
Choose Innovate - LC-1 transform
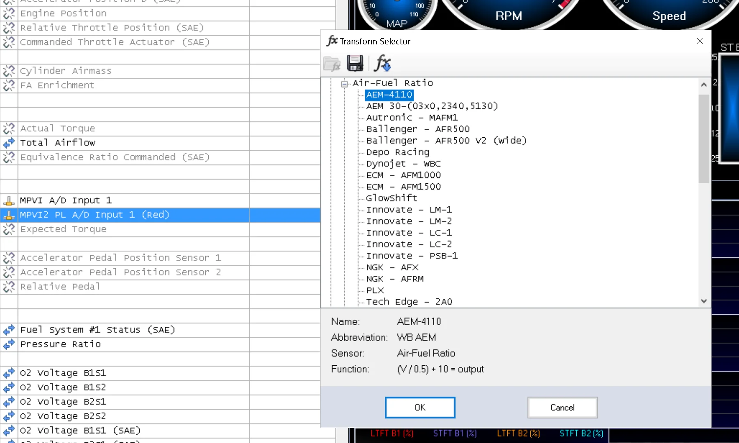[409, 233]
